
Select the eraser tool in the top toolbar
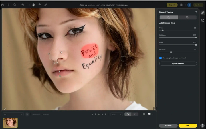(x=46, y=5)
